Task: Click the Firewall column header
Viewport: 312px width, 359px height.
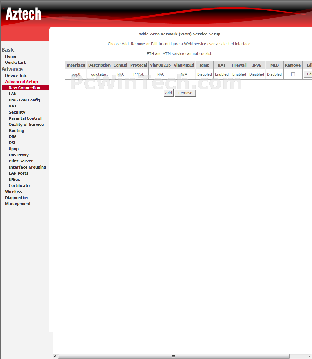Action: coord(239,65)
